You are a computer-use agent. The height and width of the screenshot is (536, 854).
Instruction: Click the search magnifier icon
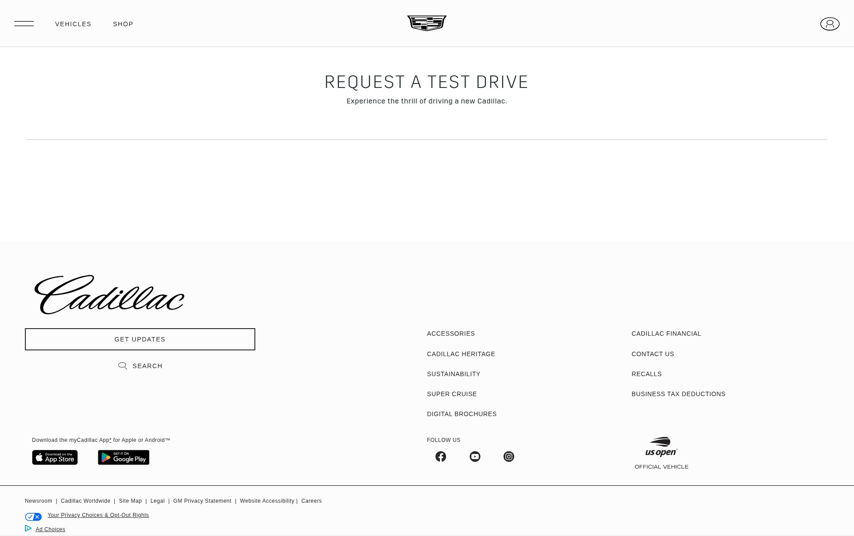123,365
